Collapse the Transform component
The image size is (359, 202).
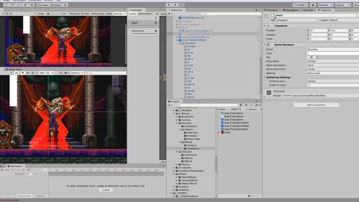265,26
